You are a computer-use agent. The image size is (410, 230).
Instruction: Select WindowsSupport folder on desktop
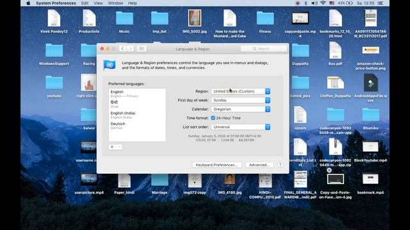(x=54, y=50)
